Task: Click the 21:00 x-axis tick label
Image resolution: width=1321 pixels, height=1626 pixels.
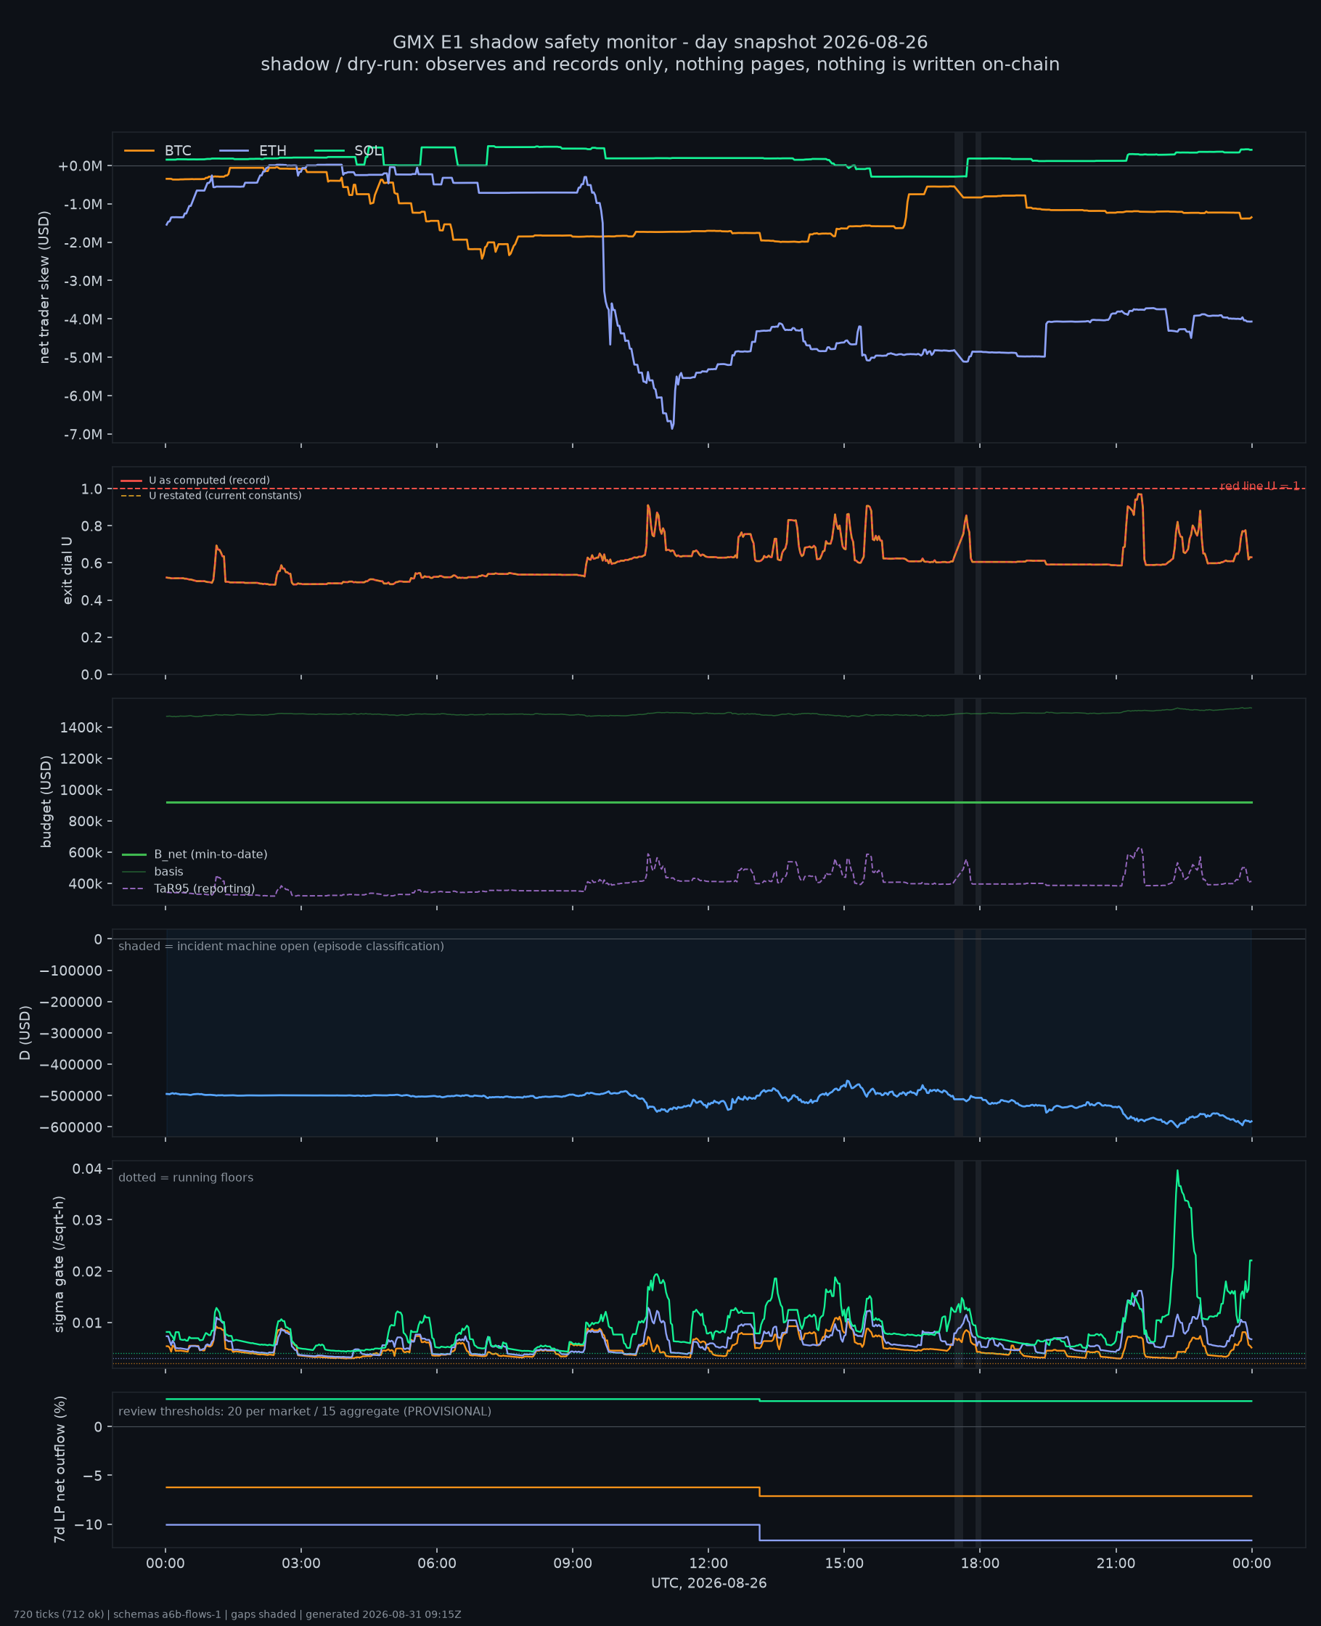Action: click(x=1116, y=1564)
